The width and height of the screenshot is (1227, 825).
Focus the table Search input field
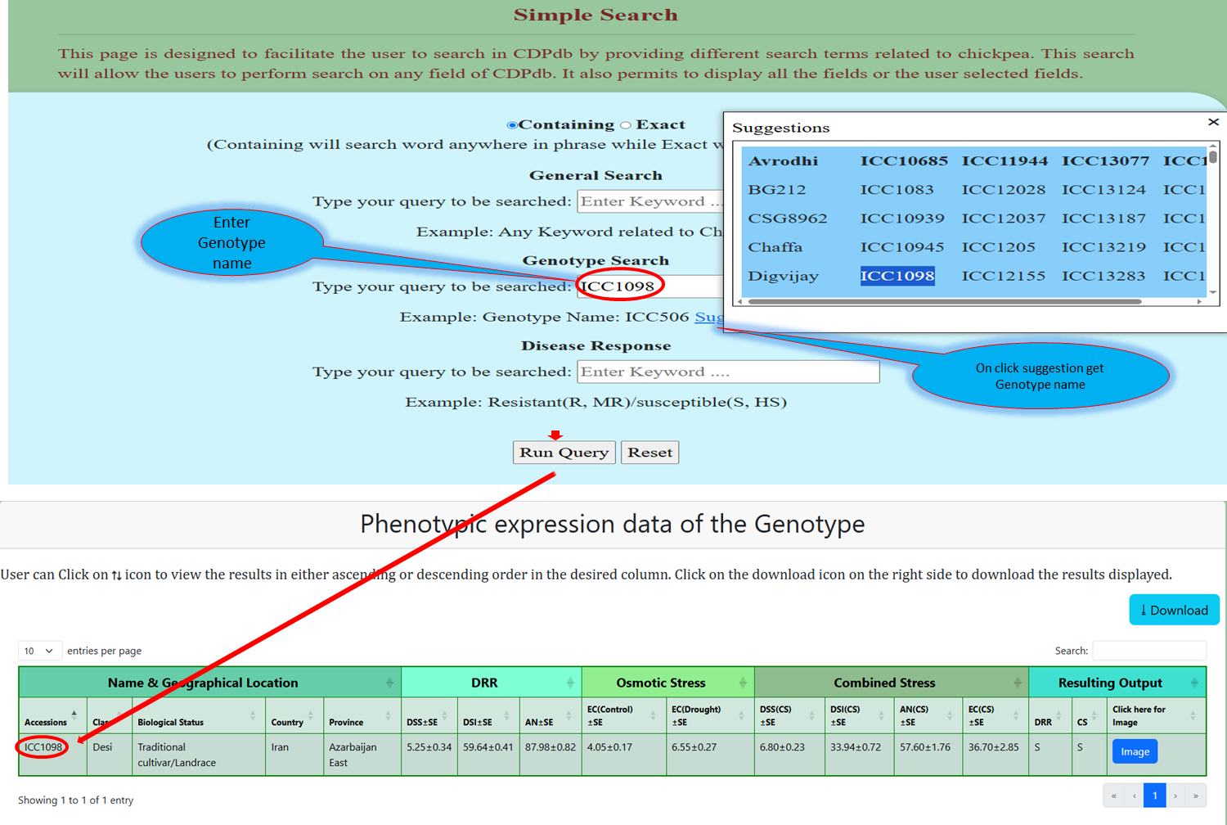[x=1148, y=651]
